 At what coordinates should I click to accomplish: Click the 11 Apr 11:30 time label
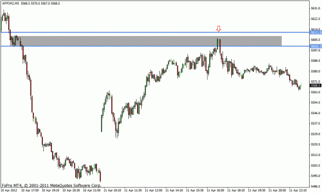133,190
